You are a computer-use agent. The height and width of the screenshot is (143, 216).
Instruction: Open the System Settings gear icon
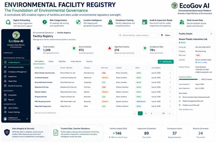coord(5,112)
